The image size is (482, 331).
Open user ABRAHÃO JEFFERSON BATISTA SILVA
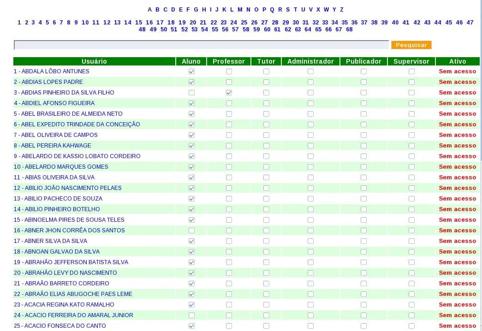71,262
